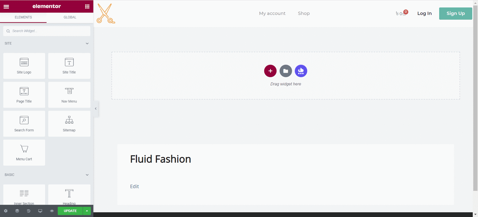Open the widgets grid icon

(87, 6)
